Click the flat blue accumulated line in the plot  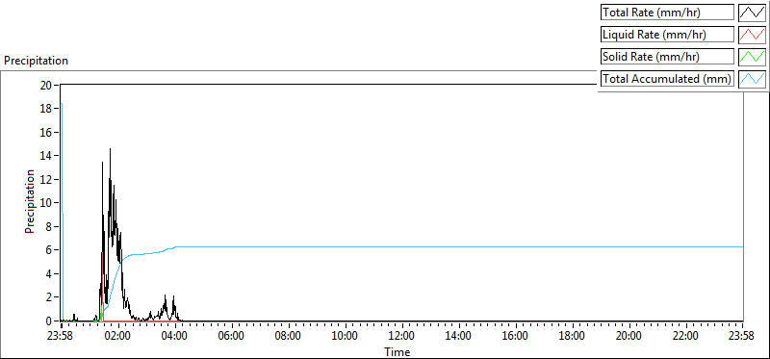[442, 246]
